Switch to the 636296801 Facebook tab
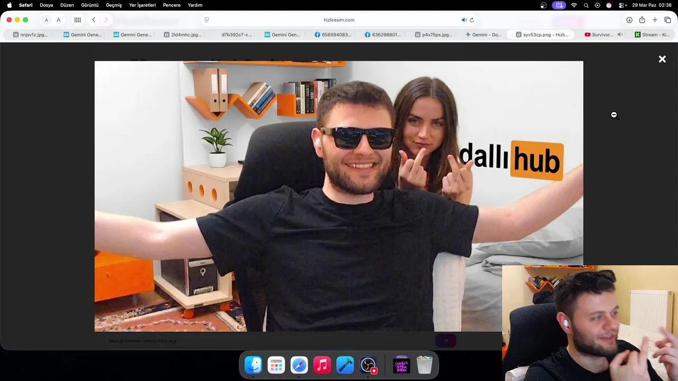The width and height of the screenshot is (678, 381). click(x=383, y=35)
